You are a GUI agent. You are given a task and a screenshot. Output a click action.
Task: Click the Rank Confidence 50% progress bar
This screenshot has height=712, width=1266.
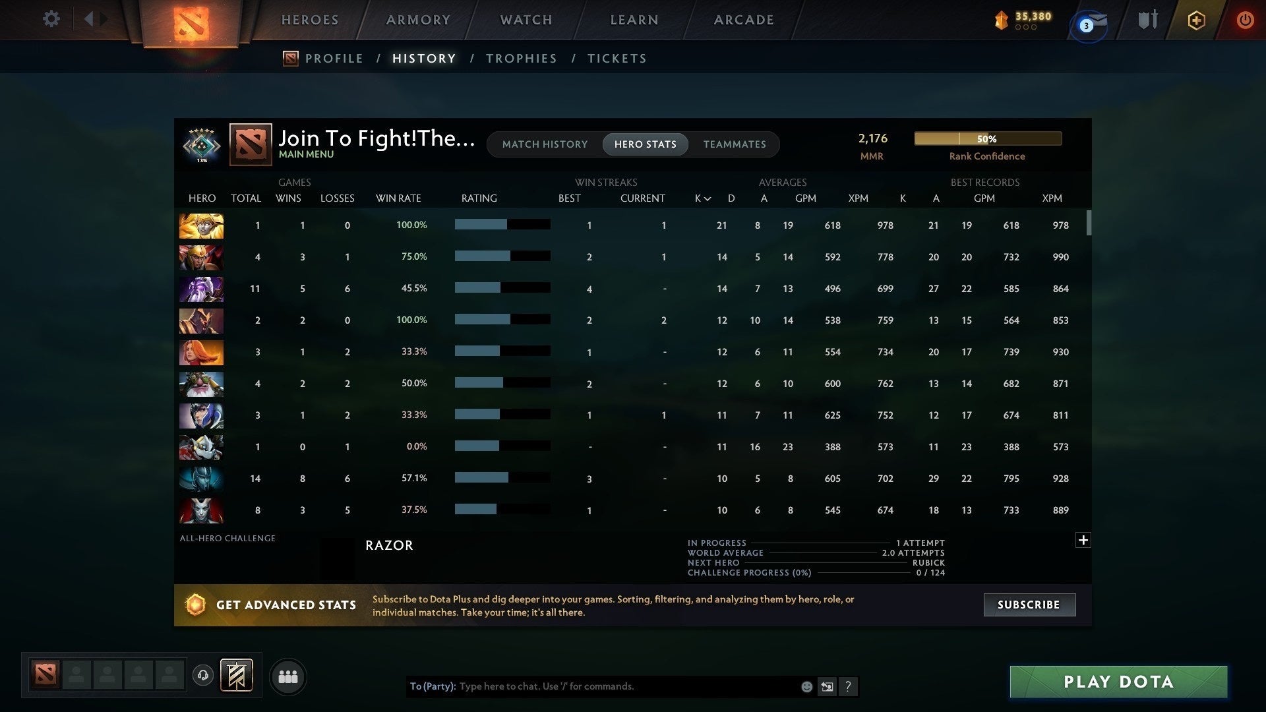click(x=987, y=138)
